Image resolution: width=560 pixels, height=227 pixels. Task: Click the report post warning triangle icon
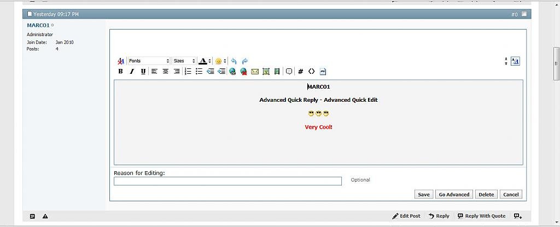point(45,216)
